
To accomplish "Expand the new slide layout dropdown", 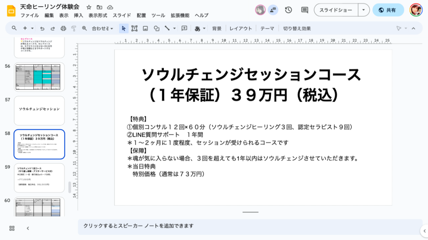I will click(x=32, y=28).
